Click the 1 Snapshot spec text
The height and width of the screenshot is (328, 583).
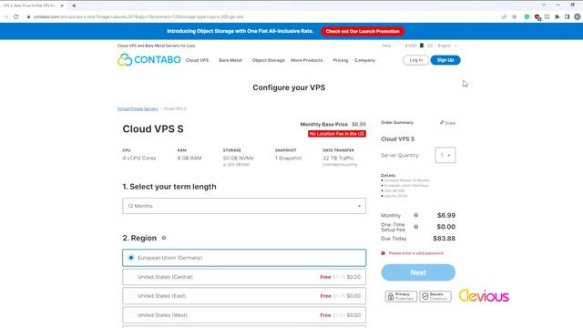pyautogui.click(x=288, y=158)
